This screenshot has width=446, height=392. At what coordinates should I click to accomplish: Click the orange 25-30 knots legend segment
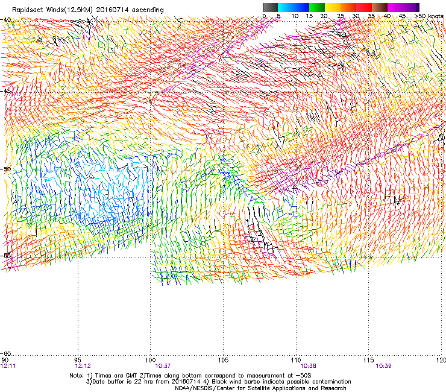coord(348,7)
